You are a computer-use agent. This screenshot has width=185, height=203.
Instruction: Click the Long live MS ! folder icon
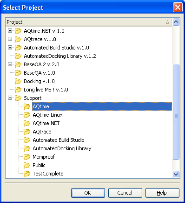coord(18,90)
